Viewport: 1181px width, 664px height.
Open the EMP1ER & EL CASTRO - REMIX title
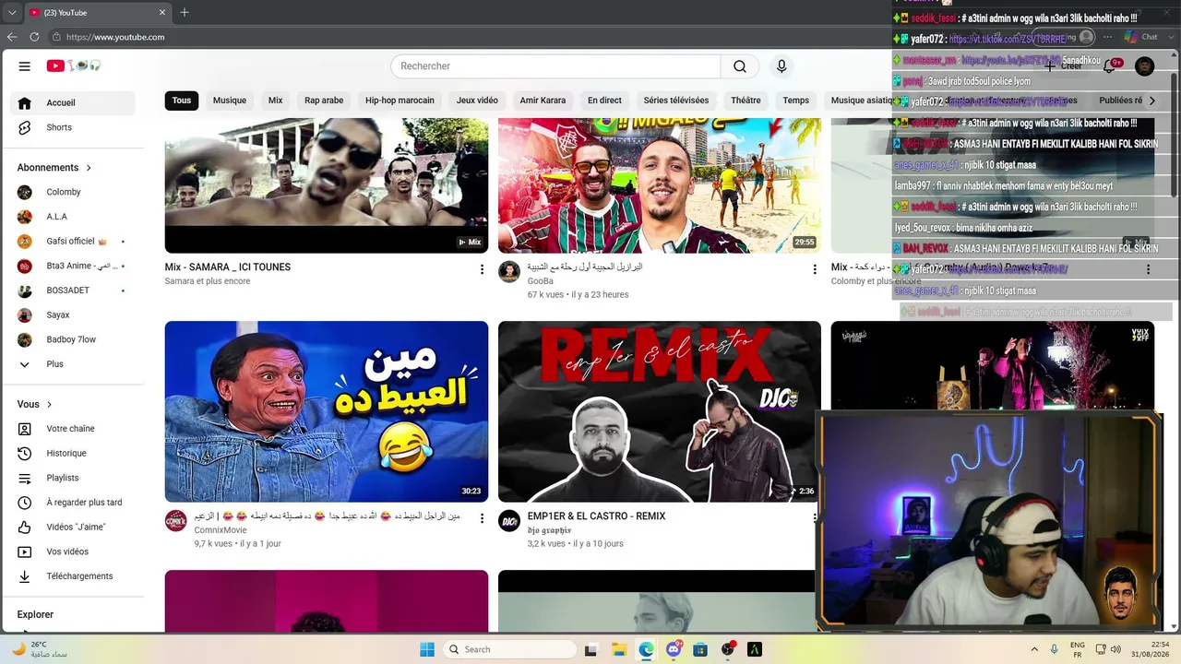point(596,516)
